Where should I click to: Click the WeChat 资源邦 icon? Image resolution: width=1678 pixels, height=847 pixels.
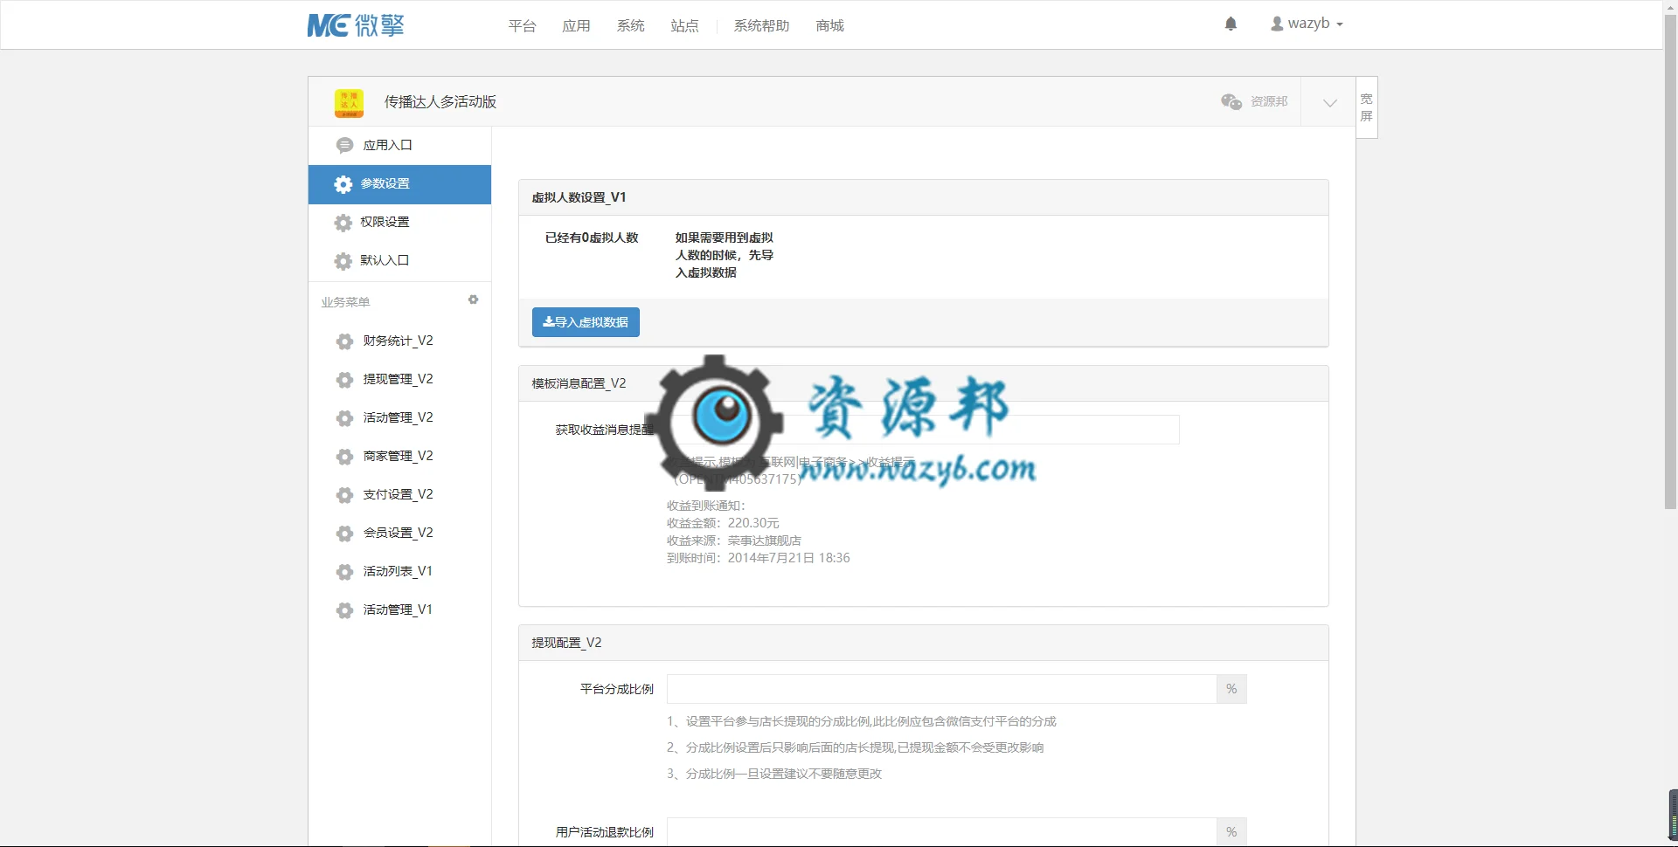[1231, 101]
